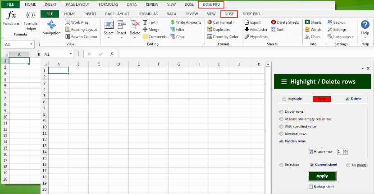374x194 pixels.
Task: Click the Delete tool icon
Action: 135,25
